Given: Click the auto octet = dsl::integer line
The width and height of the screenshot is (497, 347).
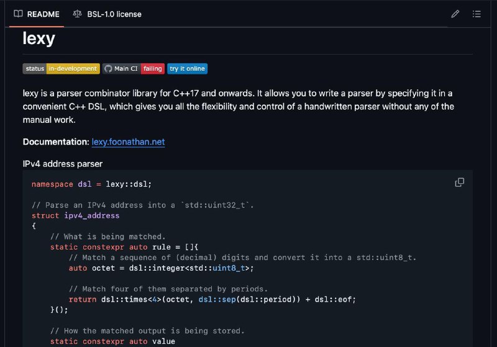Looking at the screenshot, I should tap(162, 268).
